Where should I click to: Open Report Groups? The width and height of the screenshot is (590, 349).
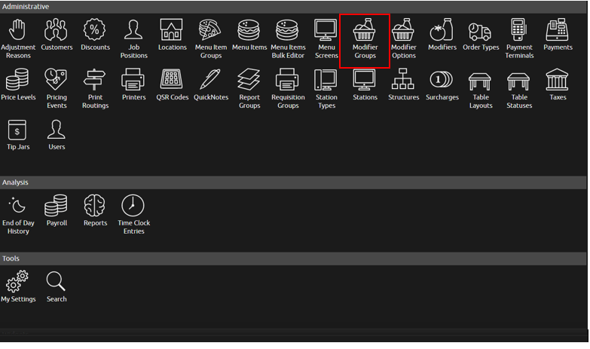point(249,89)
